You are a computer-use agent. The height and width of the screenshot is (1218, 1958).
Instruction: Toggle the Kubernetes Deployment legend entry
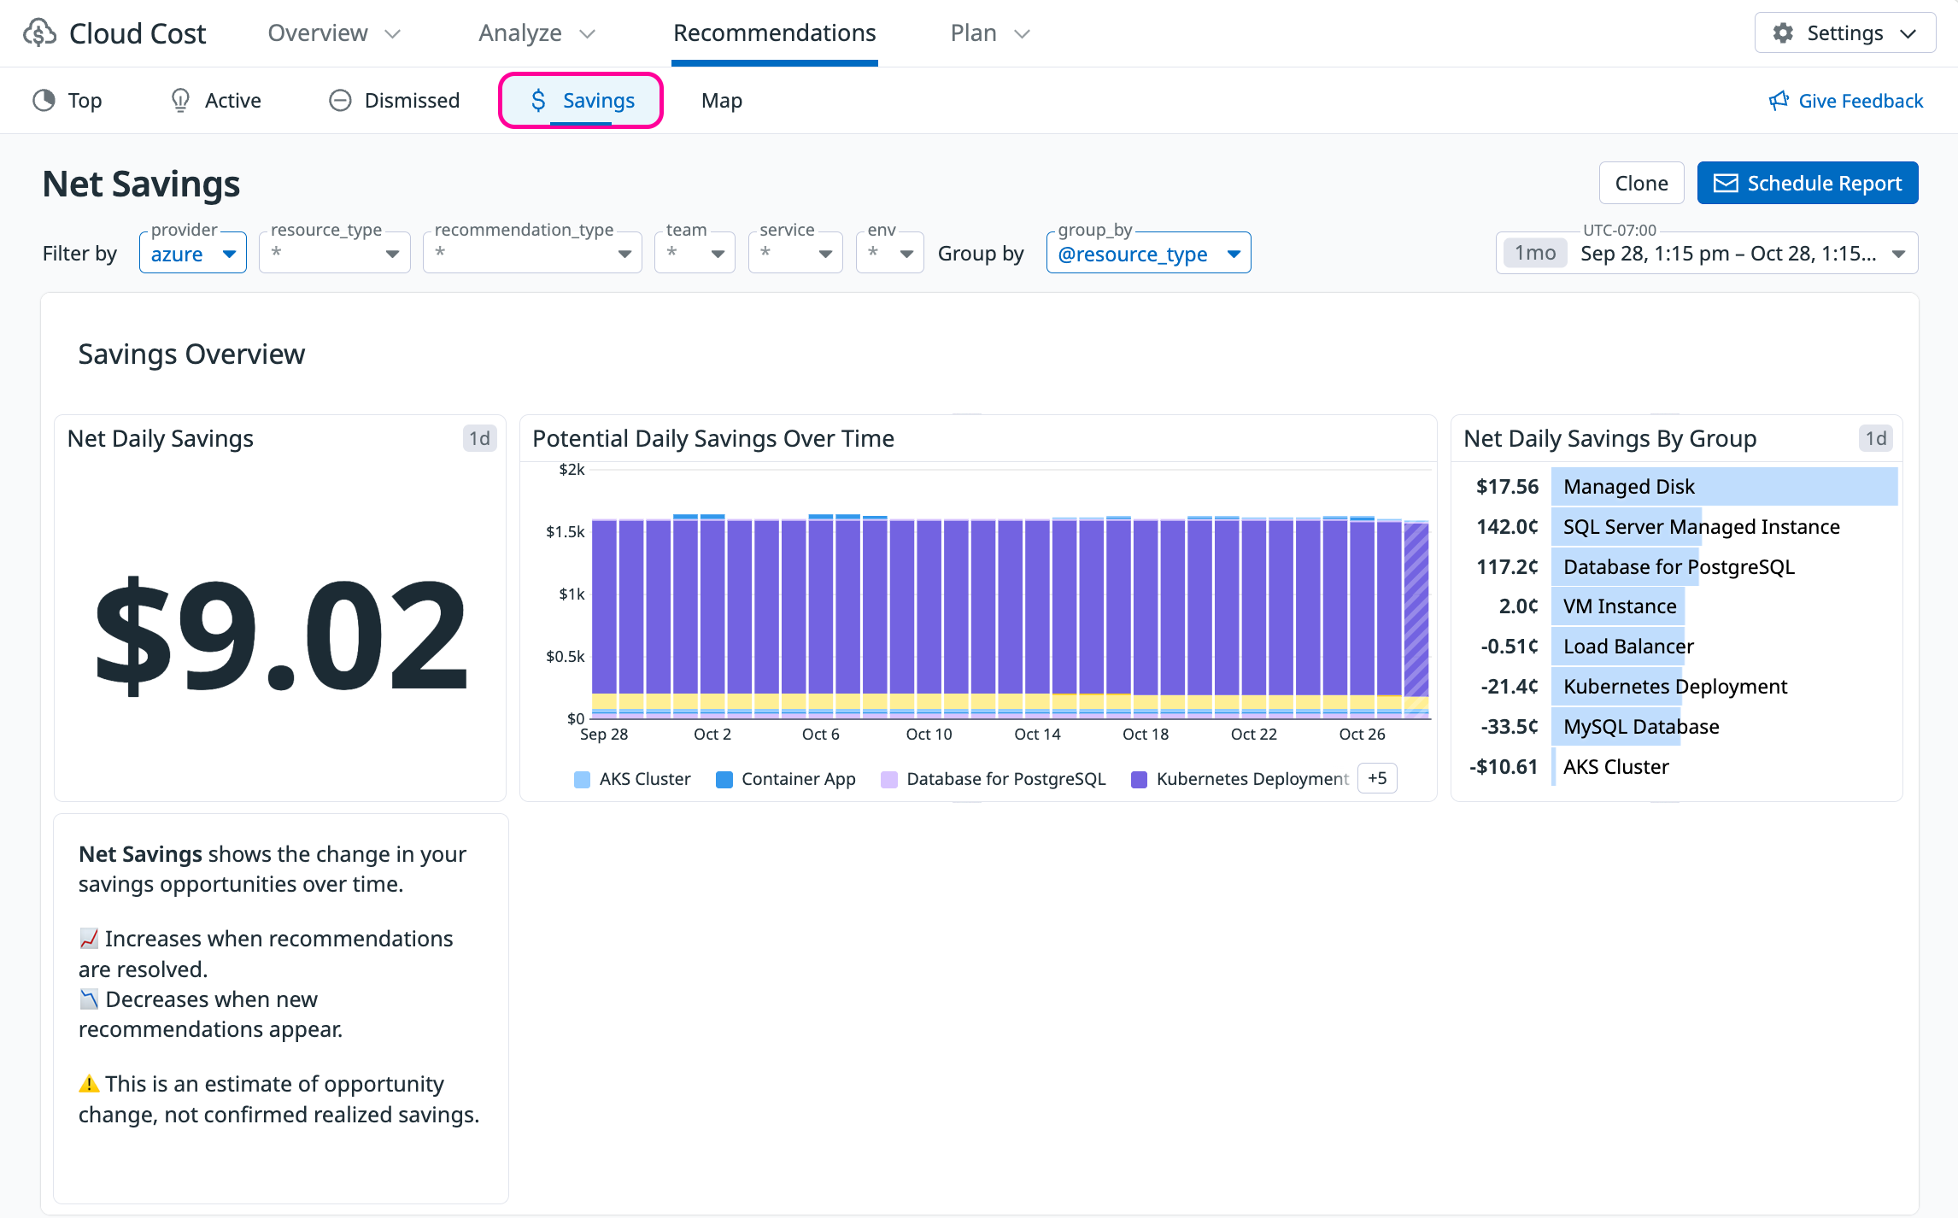point(1251,779)
